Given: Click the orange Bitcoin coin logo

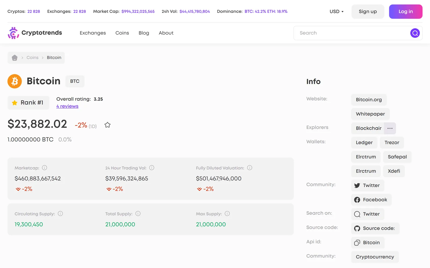Looking at the screenshot, I should [15, 81].
